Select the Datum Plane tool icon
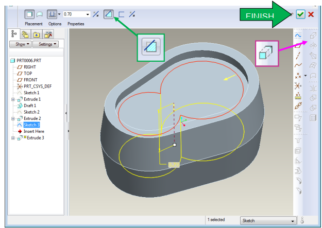The height and width of the screenshot is (228, 322). [298, 45]
